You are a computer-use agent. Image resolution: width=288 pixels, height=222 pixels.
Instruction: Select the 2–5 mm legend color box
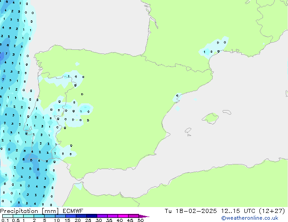tap(39, 216)
